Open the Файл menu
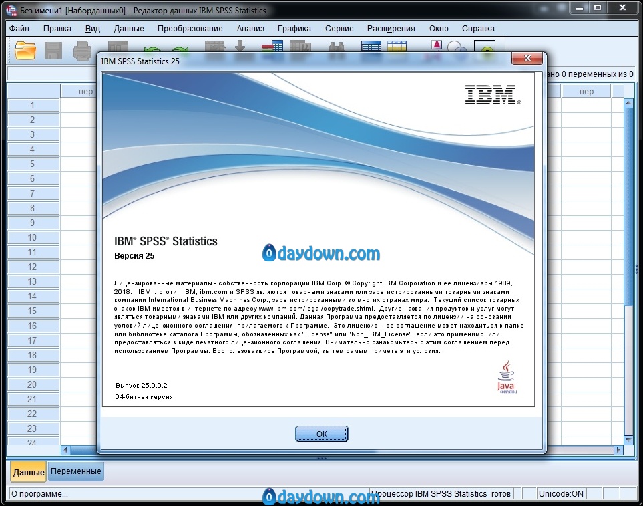The width and height of the screenshot is (643, 506). point(19,28)
